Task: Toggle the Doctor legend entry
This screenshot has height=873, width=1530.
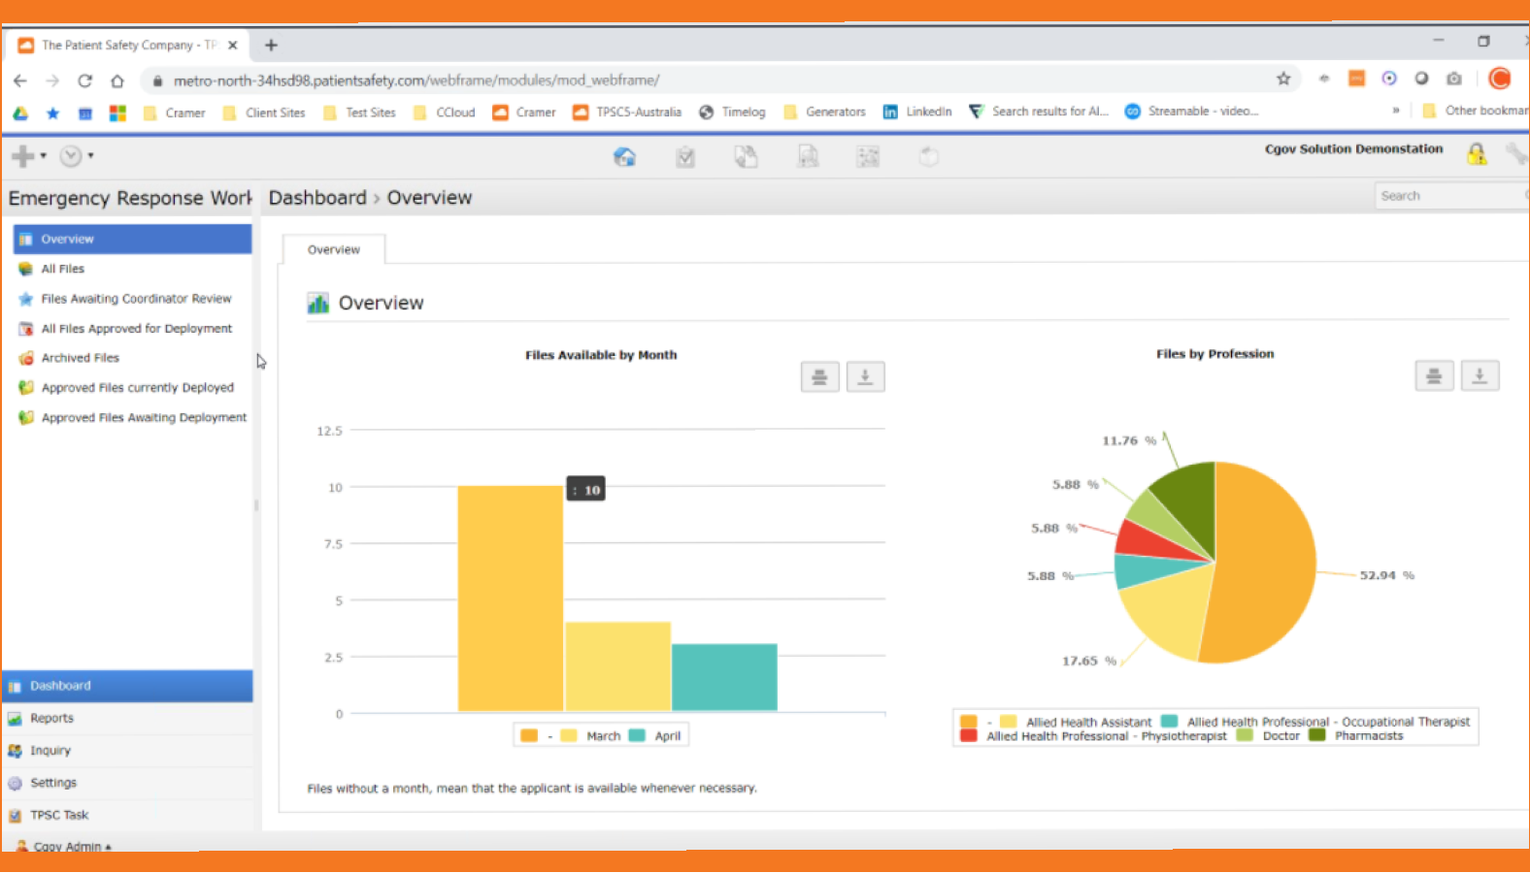Action: (1269, 736)
